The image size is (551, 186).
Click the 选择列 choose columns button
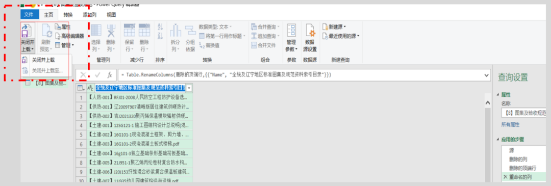point(96,38)
